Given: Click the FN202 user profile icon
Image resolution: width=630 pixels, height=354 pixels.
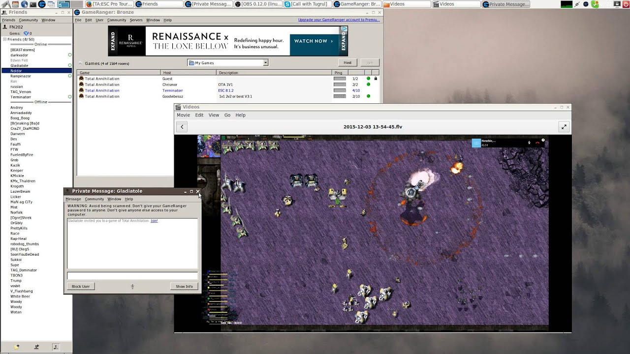Looking at the screenshot, I should (5, 27).
